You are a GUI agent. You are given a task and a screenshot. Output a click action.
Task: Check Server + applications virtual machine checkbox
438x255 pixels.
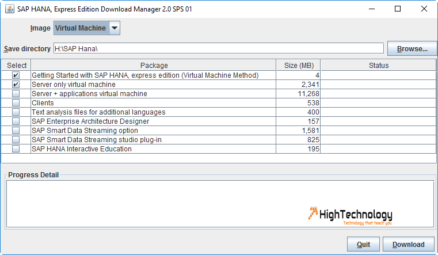click(x=16, y=94)
